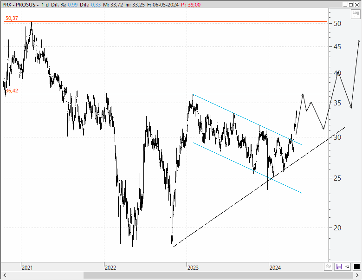Toggle the Log scale button
Viewport: 362px width, 280px height.
356,14
